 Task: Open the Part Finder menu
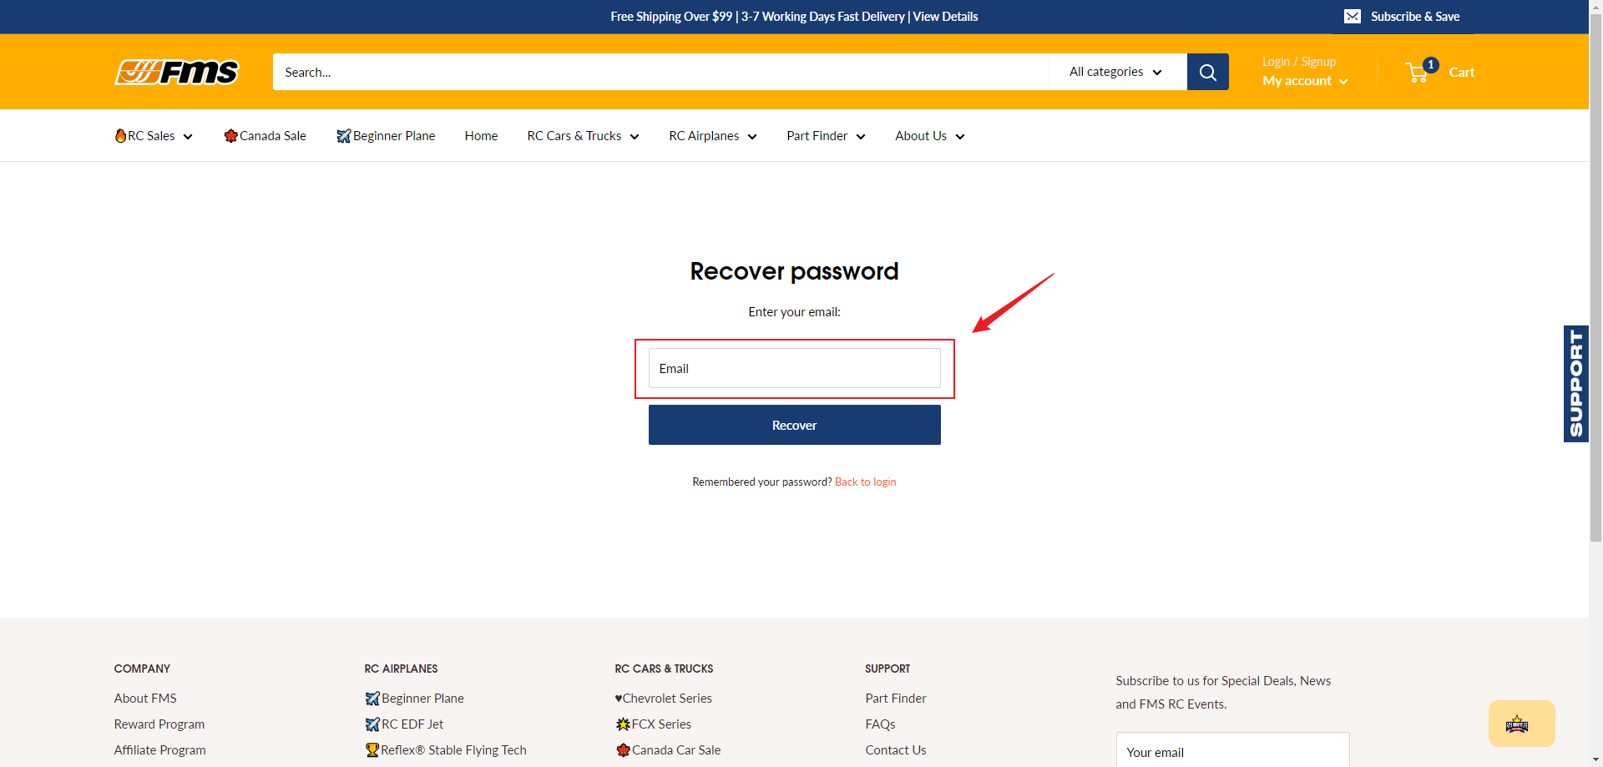click(825, 135)
